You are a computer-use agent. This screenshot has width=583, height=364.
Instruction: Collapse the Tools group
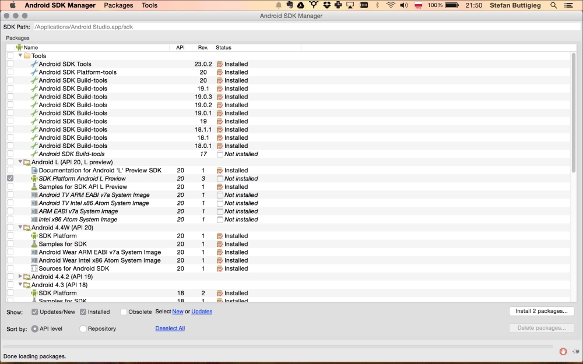pos(20,55)
